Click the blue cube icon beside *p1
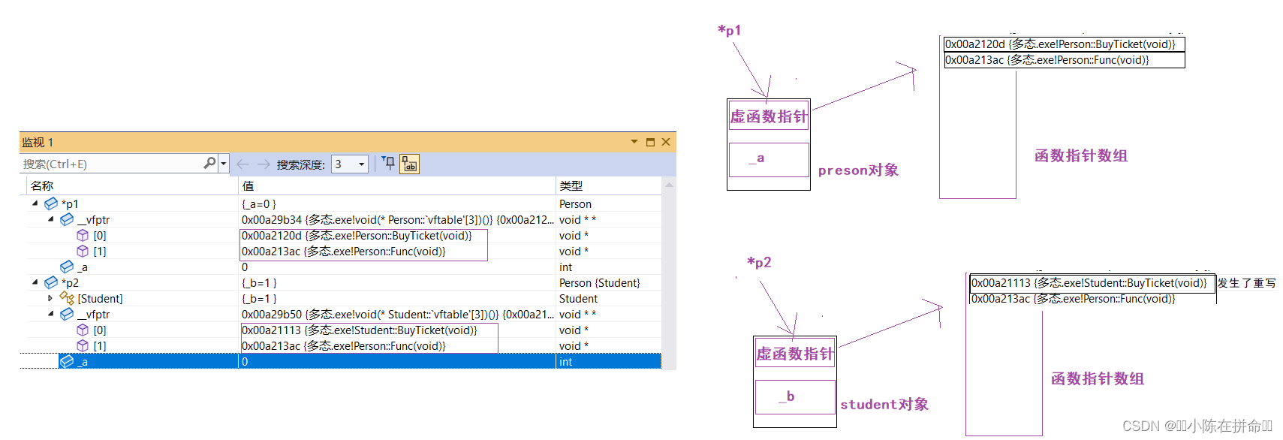Image resolution: width=1283 pixels, height=440 pixels. pos(51,203)
